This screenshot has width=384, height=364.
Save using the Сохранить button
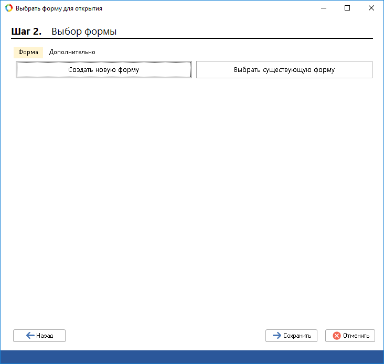(x=291, y=336)
